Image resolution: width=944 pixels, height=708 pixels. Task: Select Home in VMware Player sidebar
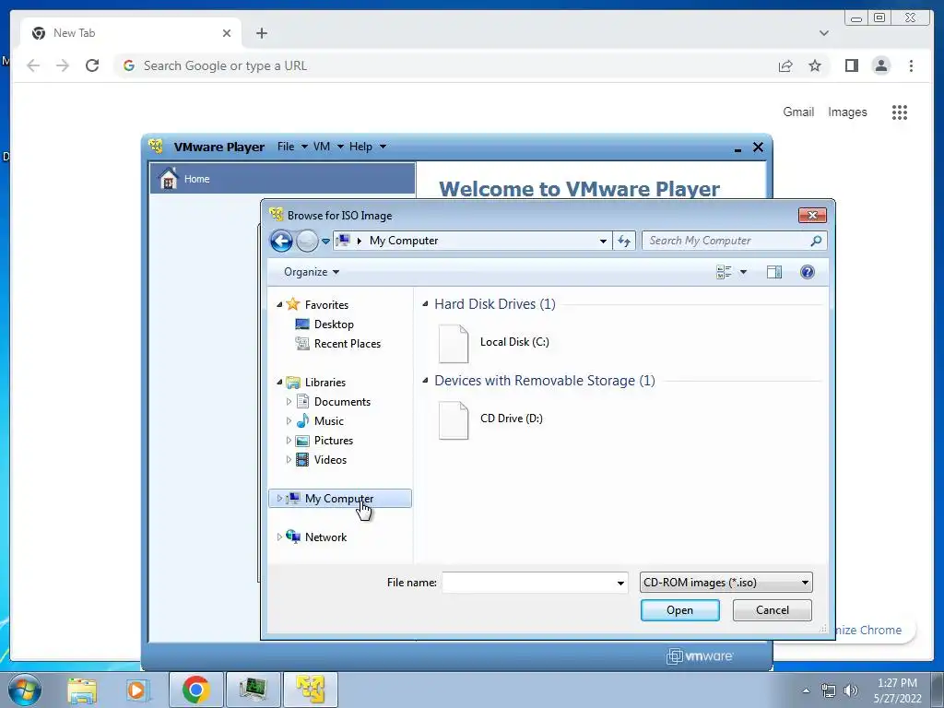pos(282,178)
